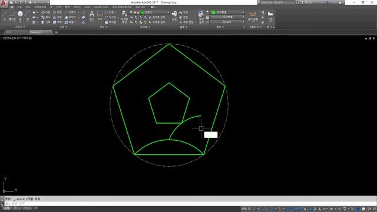Viewport: 377px width, 212px height.
Task: Click Match Properties (특성 일치) icon
Action: [201, 17]
